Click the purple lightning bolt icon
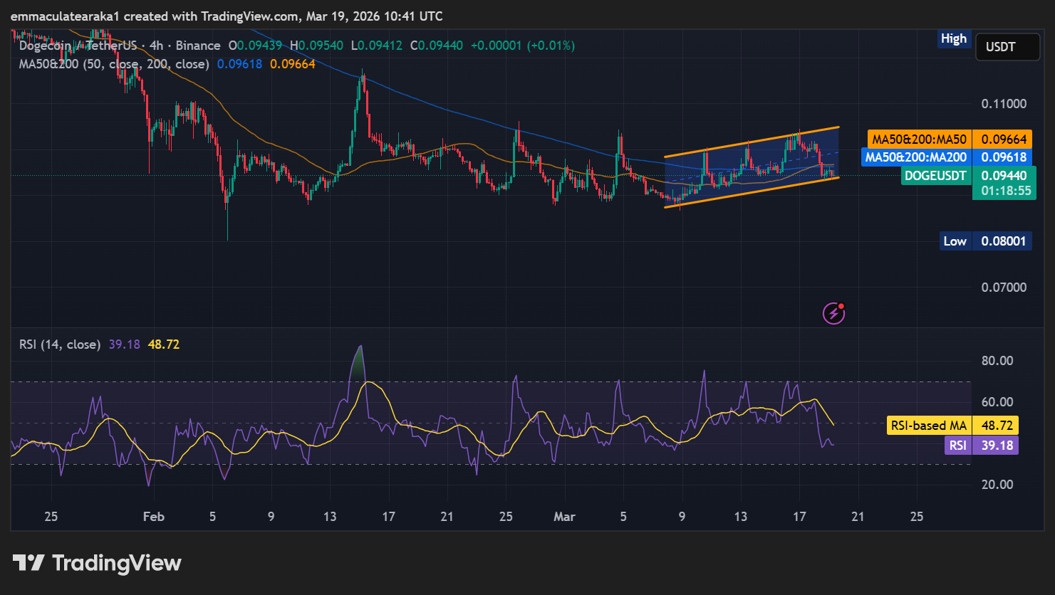Viewport: 1055px width, 595px height. click(833, 312)
